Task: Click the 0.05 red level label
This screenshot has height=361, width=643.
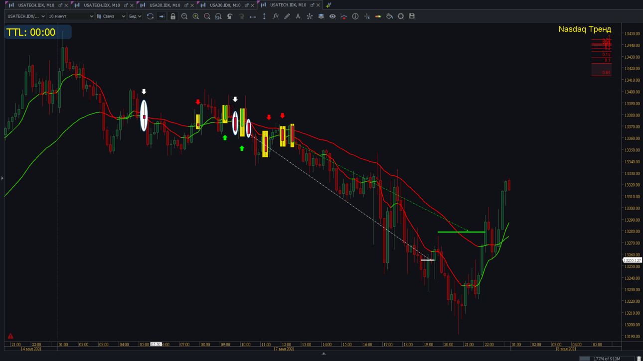Action: [606, 73]
